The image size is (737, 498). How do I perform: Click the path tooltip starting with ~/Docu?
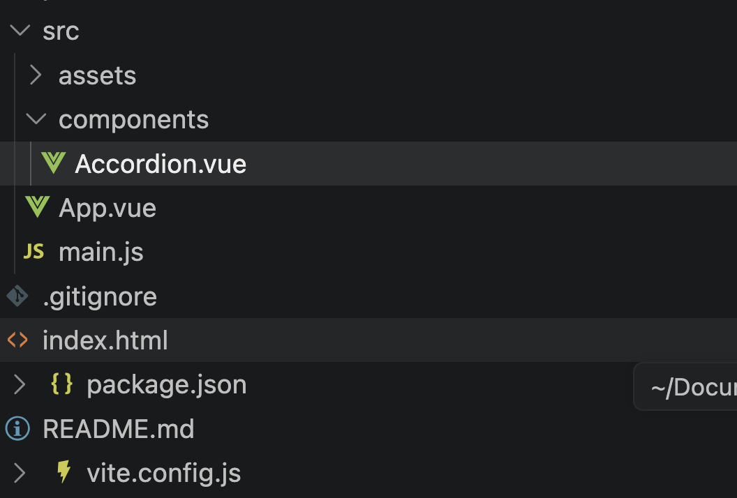691,387
